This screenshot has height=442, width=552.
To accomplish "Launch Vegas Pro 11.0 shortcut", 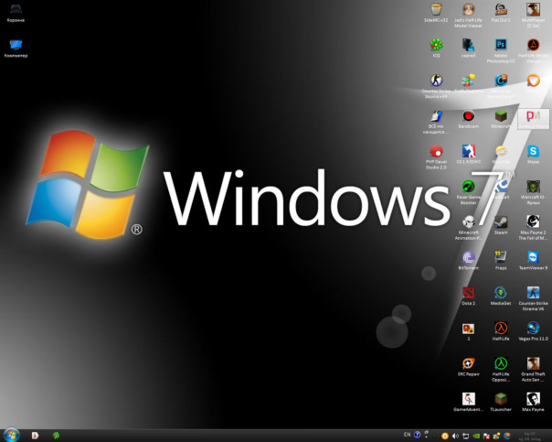I will 533,331.
